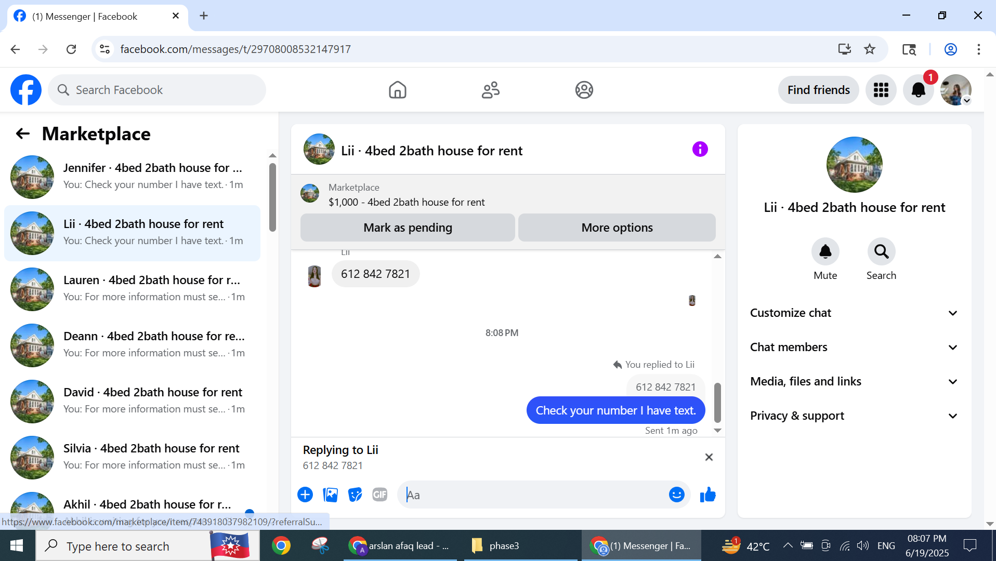Open Chrome three-dot menu
Screen dimensions: 996x561
click(x=979, y=49)
